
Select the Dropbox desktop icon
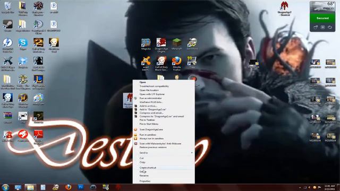(23, 63)
